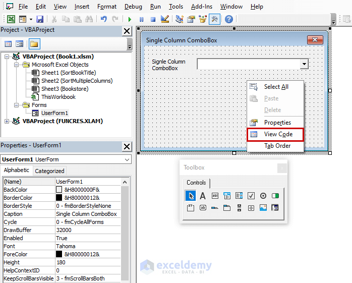Click the Copy icon in the toolbar
The height and width of the screenshot is (283, 352).
[66, 19]
